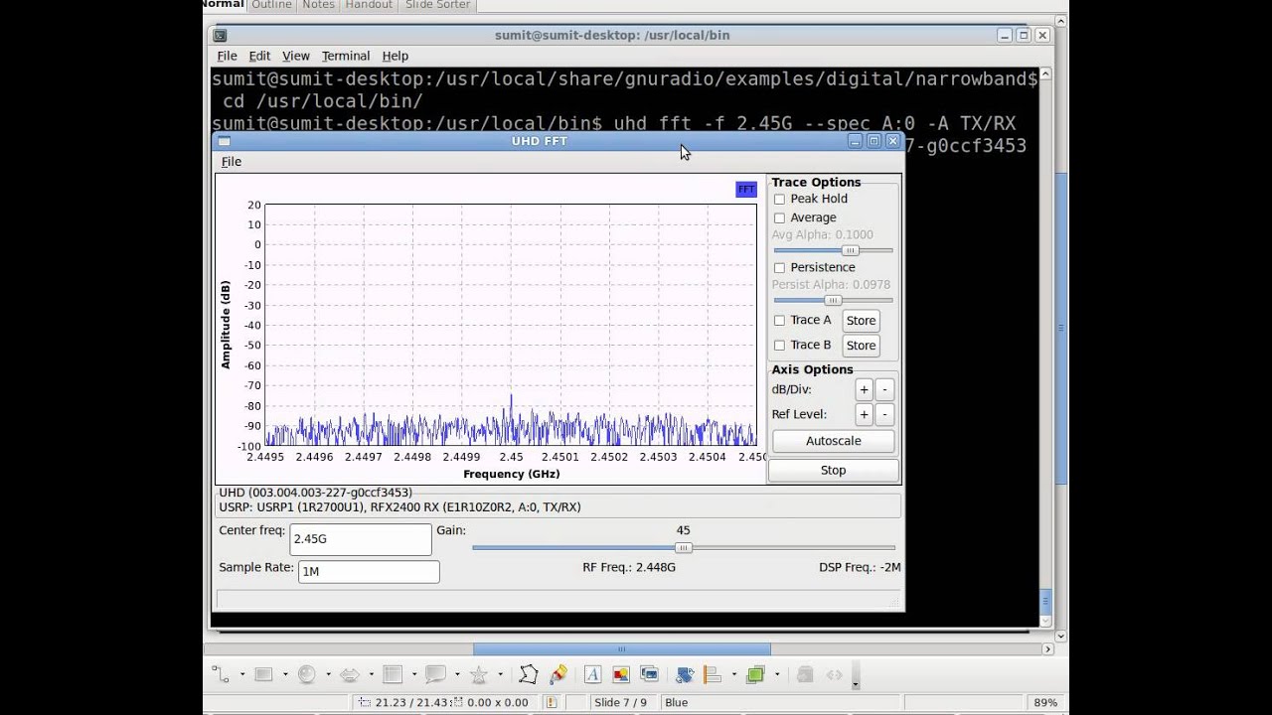Select the Stars shapes tool
The height and width of the screenshot is (715, 1272).
tap(479, 674)
